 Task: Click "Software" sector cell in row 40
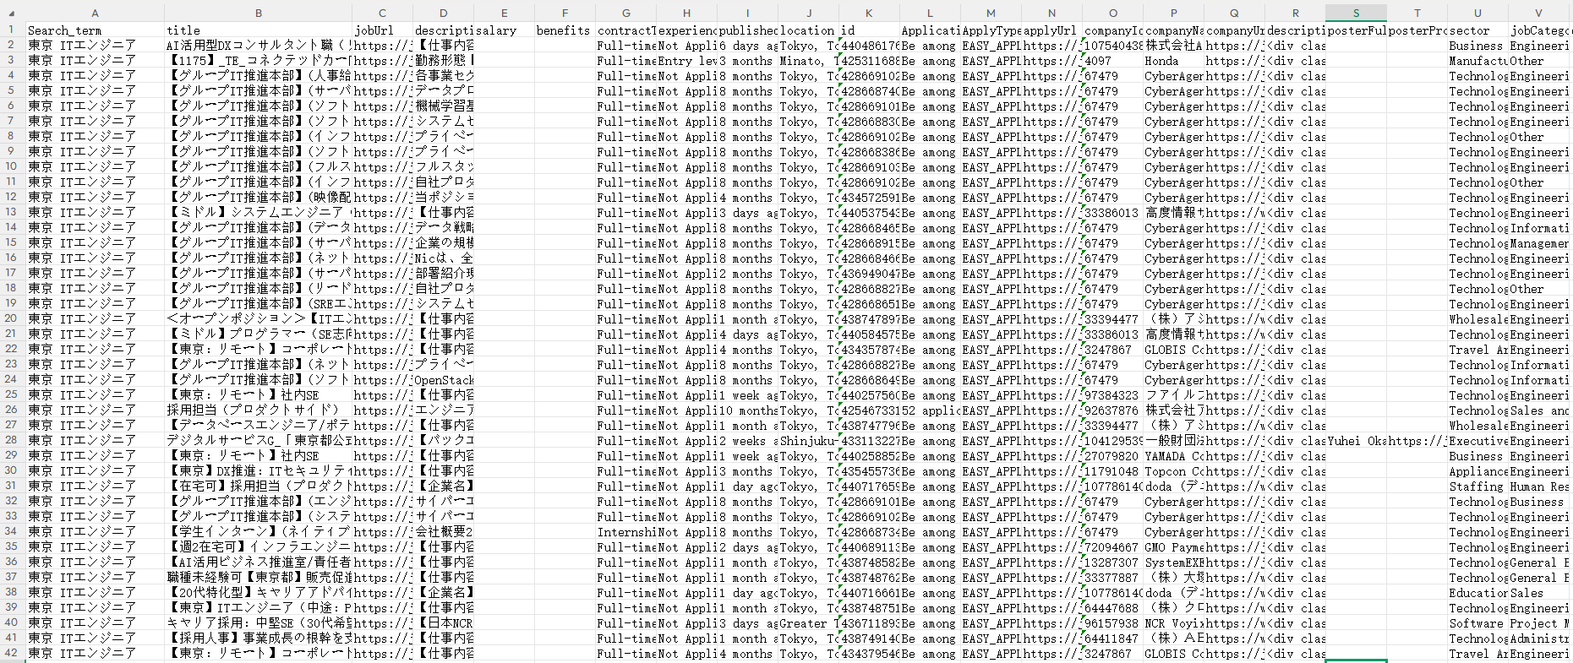tap(1477, 623)
